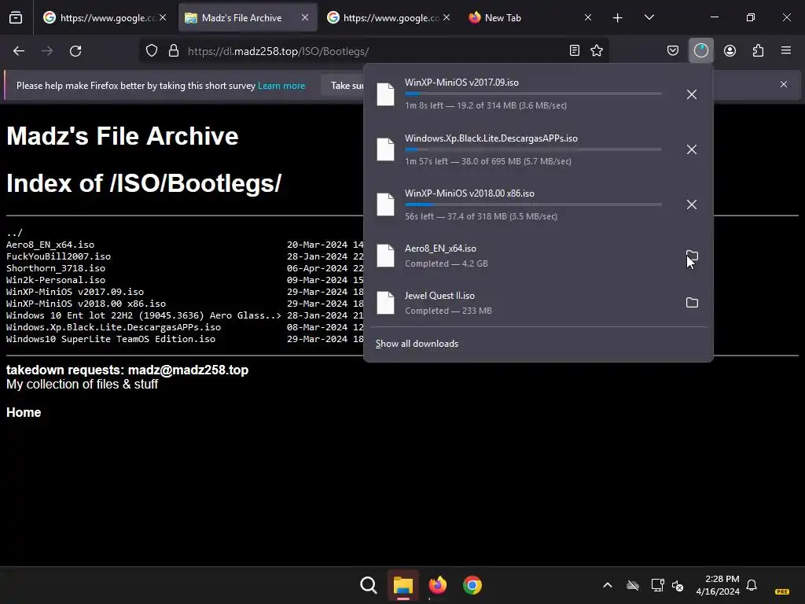The image size is (805, 604).
Task: Open Windows10 SuperLite TeamOS Edition.iso link
Action: [x=111, y=339]
